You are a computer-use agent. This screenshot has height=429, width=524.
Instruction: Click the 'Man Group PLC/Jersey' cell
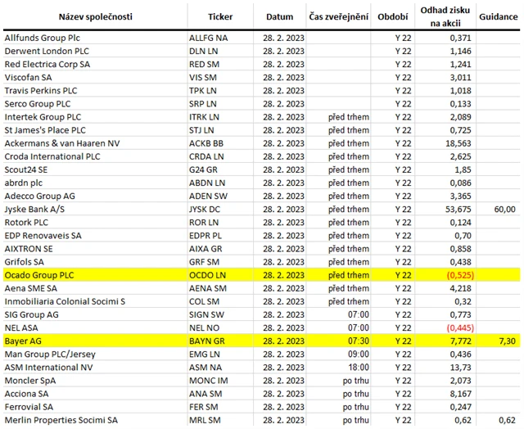pos(50,354)
